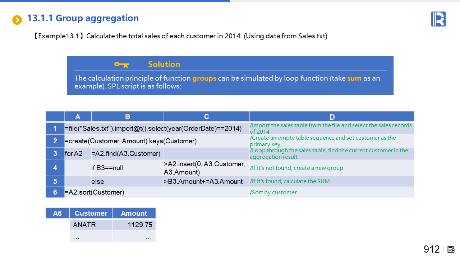This screenshot has height=258, width=460.
Task: Select the "13.1.1 Group aggregation" heading
Action: tap(83, 18)
